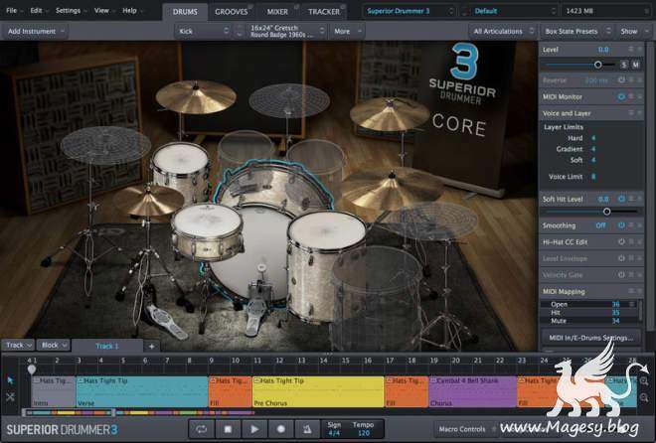This screenshot has width=656, height=443.
Task: Toggle the Smoothing power button
Action: [621, 225]
